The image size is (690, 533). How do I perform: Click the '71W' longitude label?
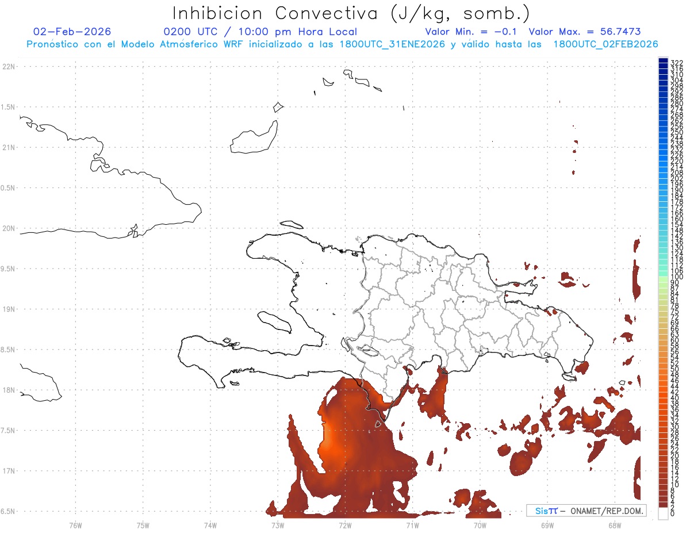412,525
